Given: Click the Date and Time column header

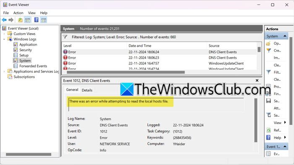Looking at the screenshot, I should 167,46.
